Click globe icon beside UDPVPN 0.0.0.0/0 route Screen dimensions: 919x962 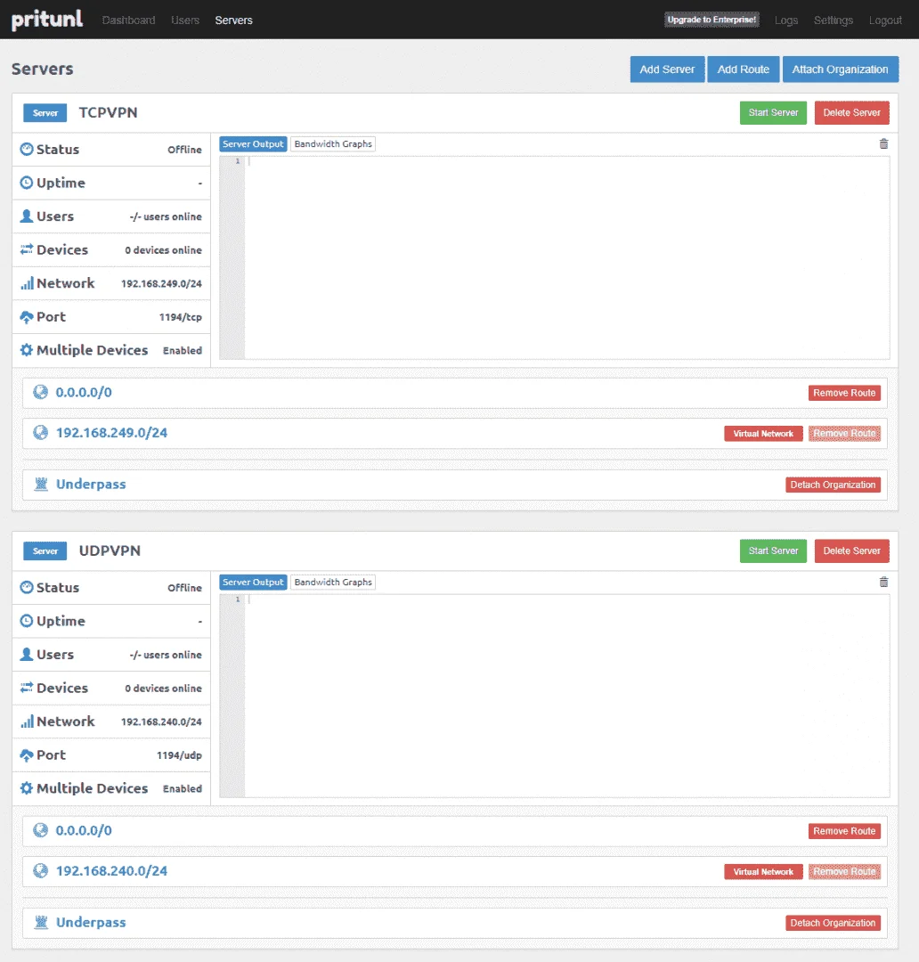(40, 830)
